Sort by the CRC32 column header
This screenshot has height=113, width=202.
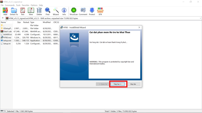click(56, 22)
